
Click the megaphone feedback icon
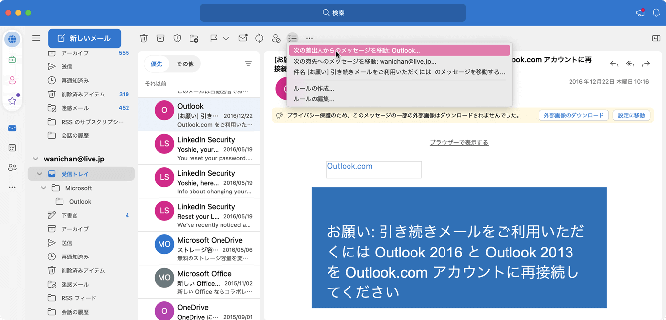pyautogui.click(x=640, y=13)
